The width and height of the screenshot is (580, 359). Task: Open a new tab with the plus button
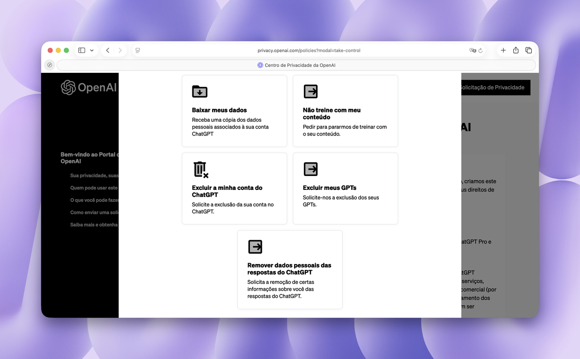pyautogui.click(x=503, y=50)
